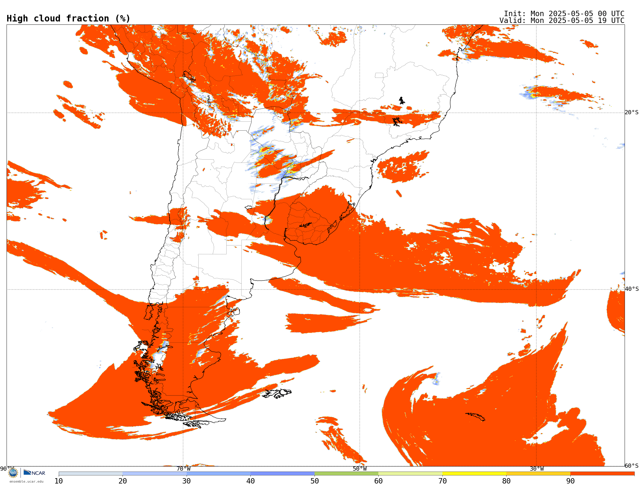Click the 80–90 amber colorbar segment
Viewport: 644px width, 485px height.
click(x=538, y=474)
